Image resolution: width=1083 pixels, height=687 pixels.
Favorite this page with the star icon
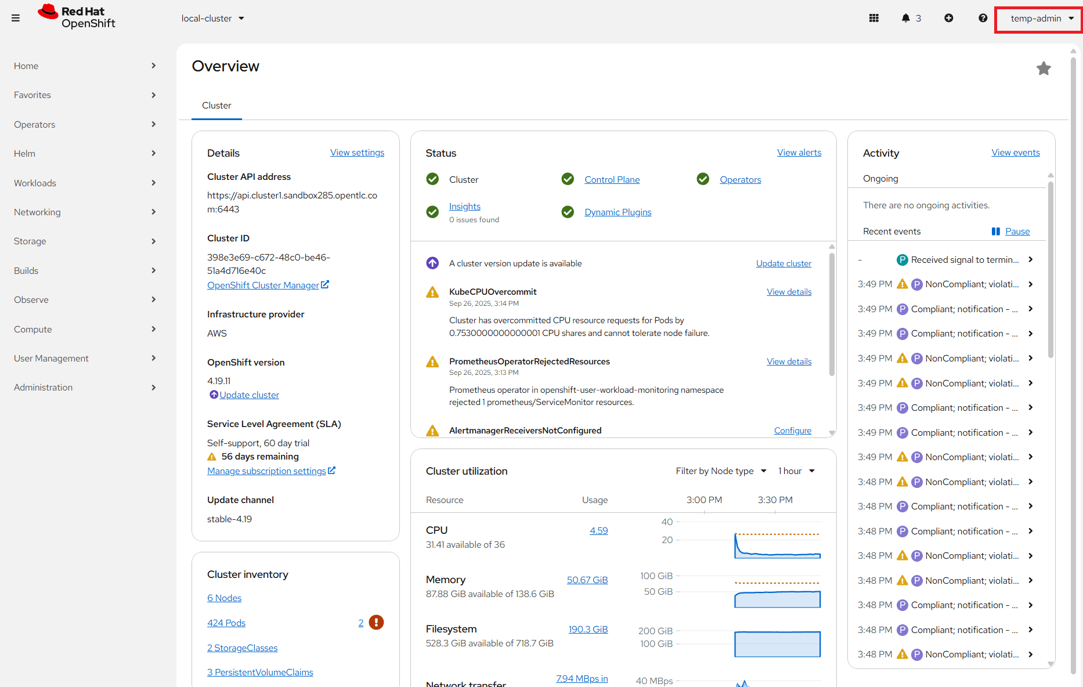point(1044,68)
